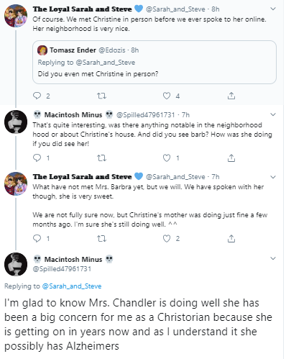Reply to Macintosh Minus's neighborhood question tweet

click(x=37, y=158)
